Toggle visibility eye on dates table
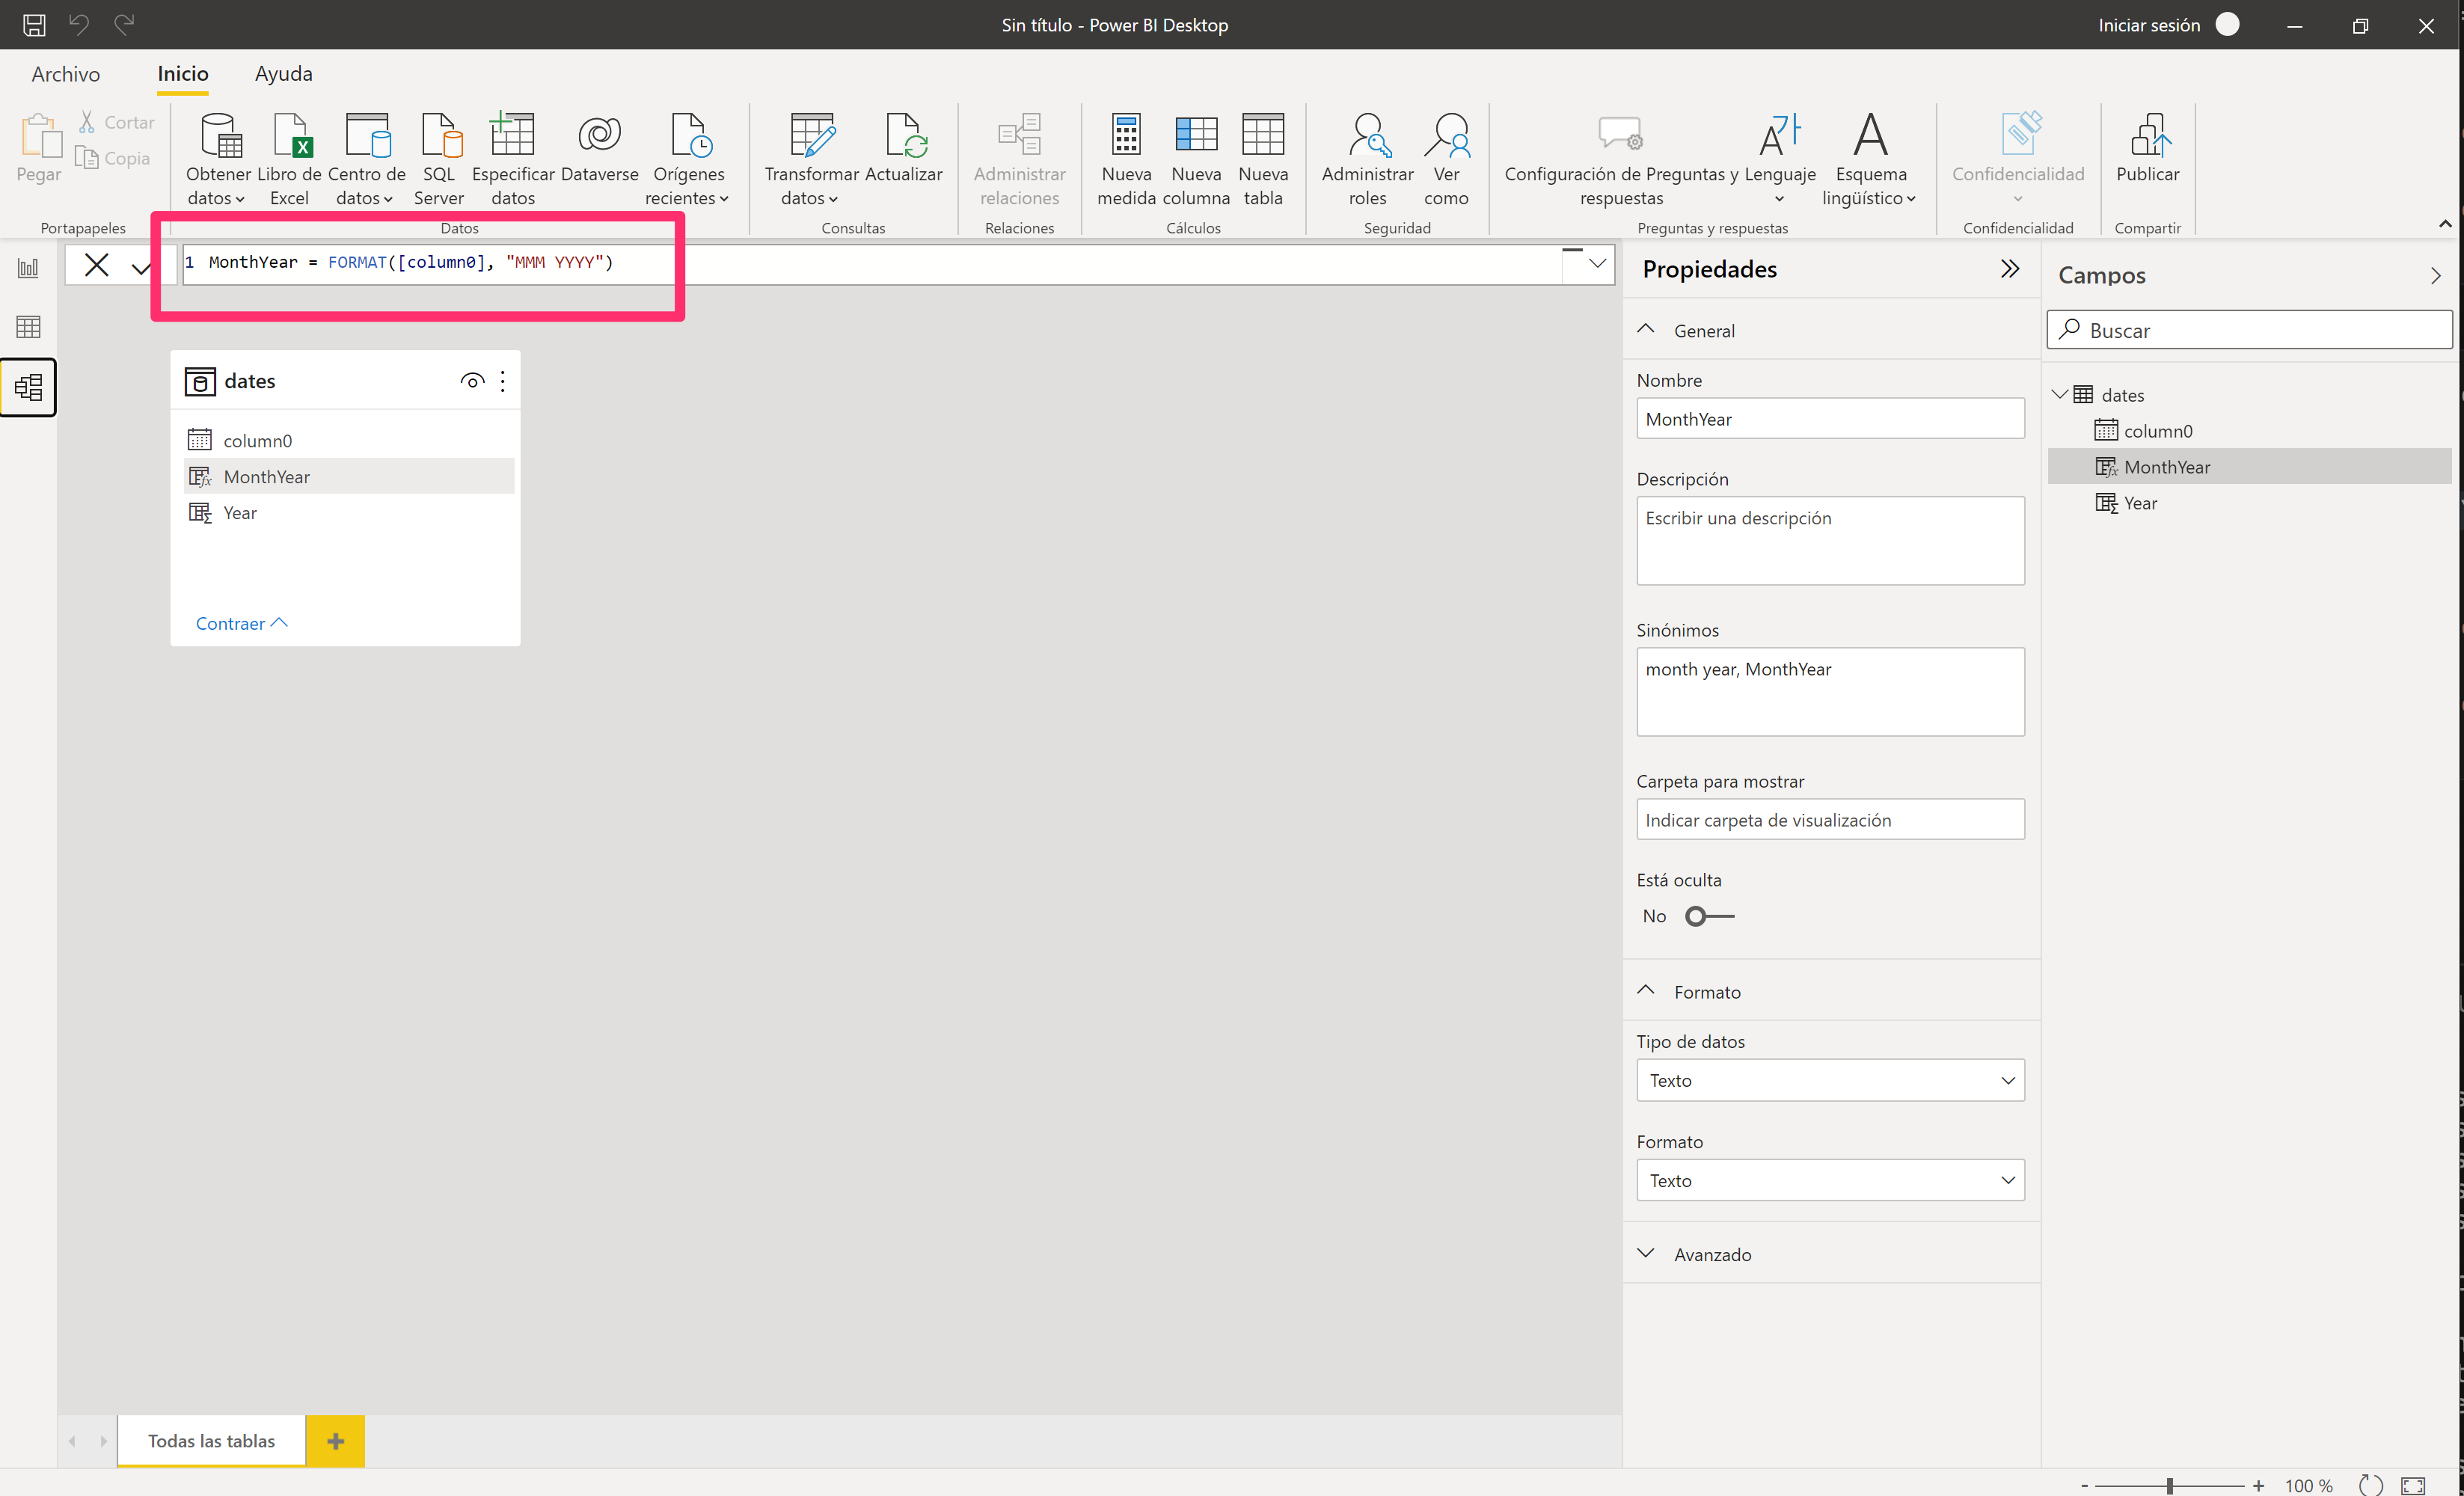The width and height of the screenshot is (2464, 1496). (x=472, y=381)
